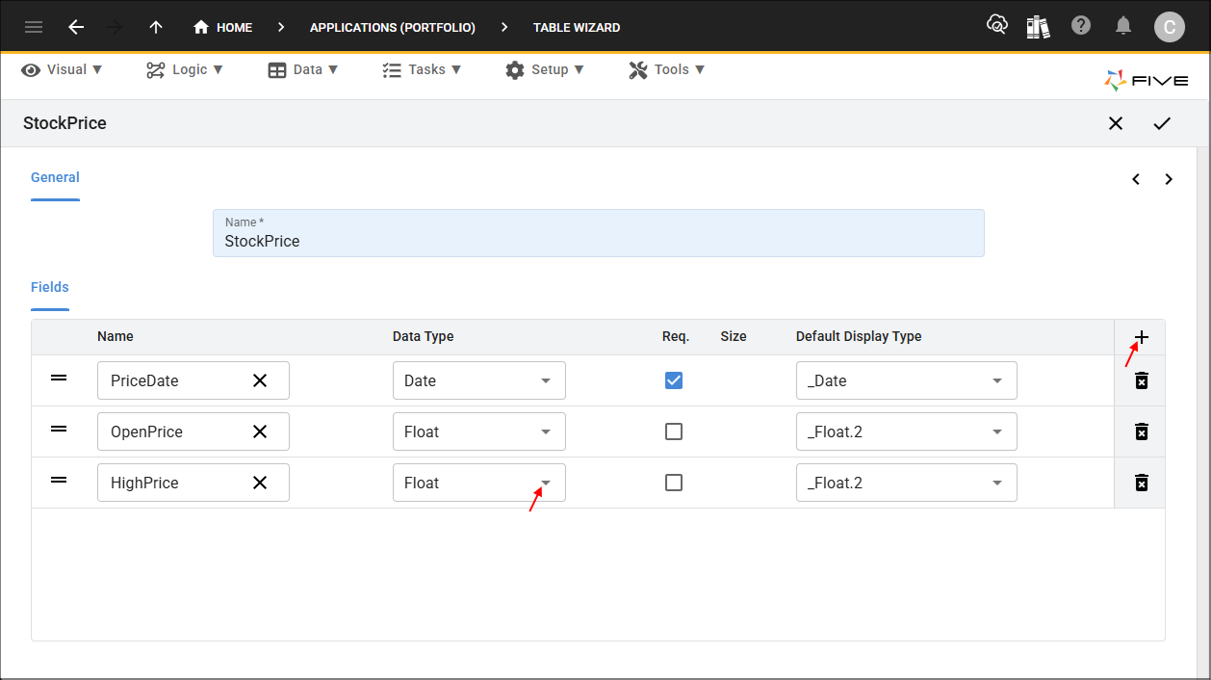Open user avatar C menu
This screenshot has height=680, width=1211.
click(x=1170, y=27)
